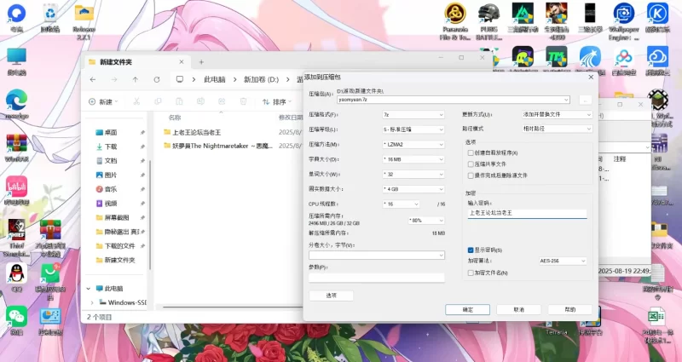
Task: Open the Release 2.2.1 folder on desktop
Action: [84, 21]
